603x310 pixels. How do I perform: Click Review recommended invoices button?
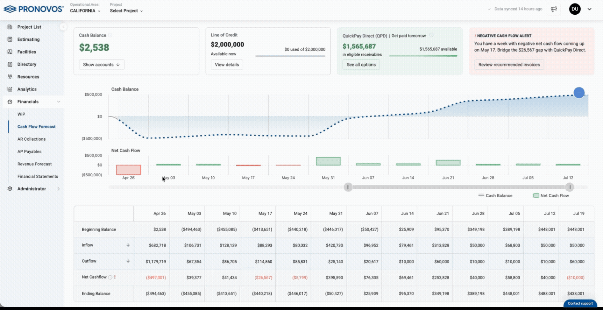tap(509, 65)
